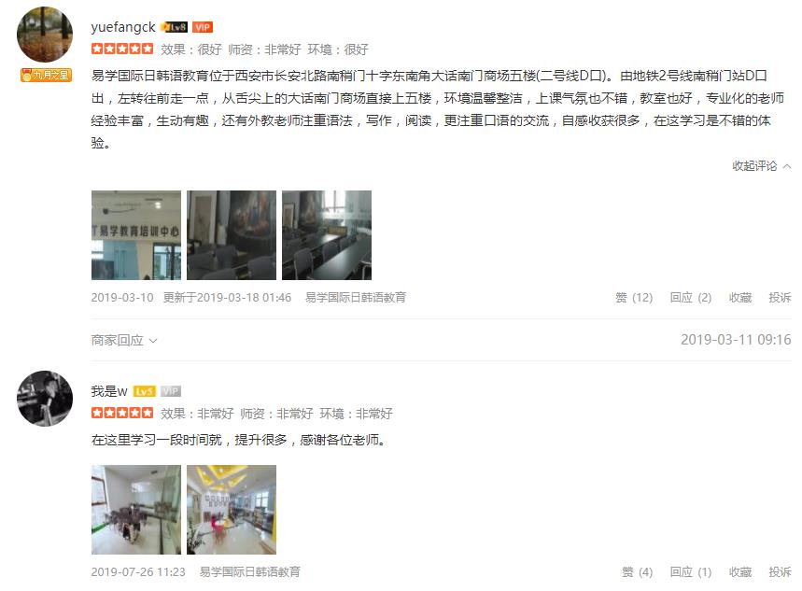The height and width of the screenshot is (591, 802).
Task: View the yellow-ceiling lobby photo thumbnail
Action: point(232,510)
